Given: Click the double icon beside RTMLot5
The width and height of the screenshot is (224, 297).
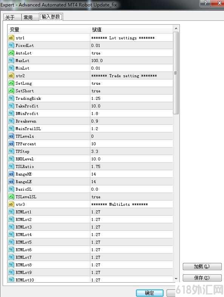Looking at the screenshot, I should (11, 242).
